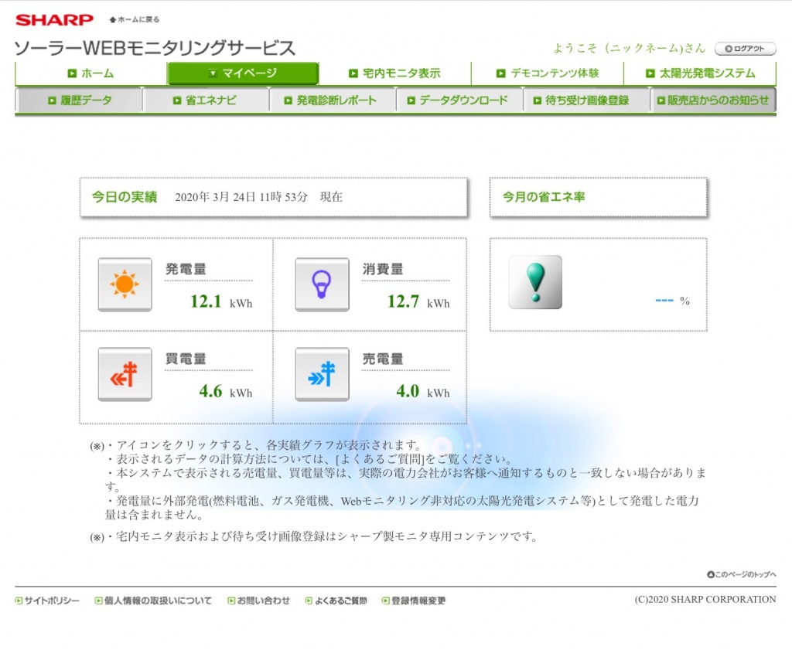792x650 pixels.
Task: Open the 省エネナビ submenu
Action: pos(206,100)
